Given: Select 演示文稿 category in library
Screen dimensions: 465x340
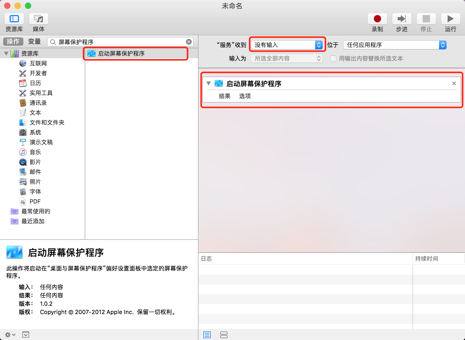Looking at the screenshot, I should 41,142.
